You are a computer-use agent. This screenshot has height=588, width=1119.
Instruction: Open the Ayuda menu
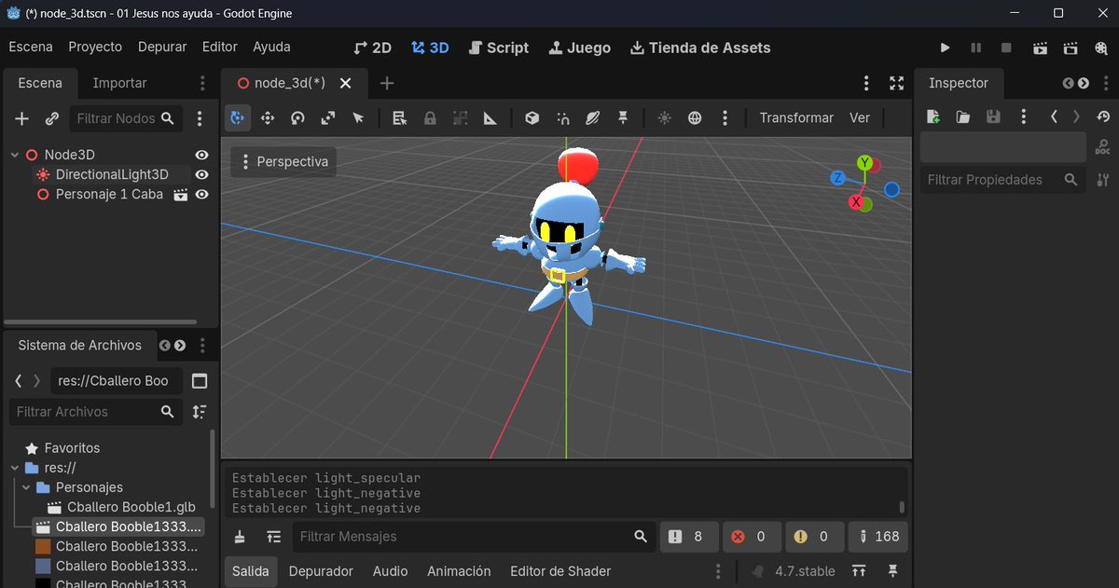[271, 47]
